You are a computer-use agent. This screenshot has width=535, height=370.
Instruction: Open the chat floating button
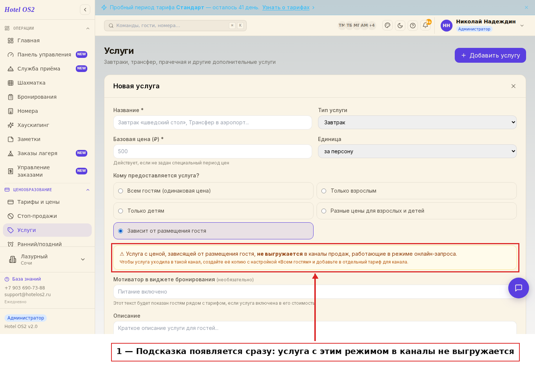519,288
